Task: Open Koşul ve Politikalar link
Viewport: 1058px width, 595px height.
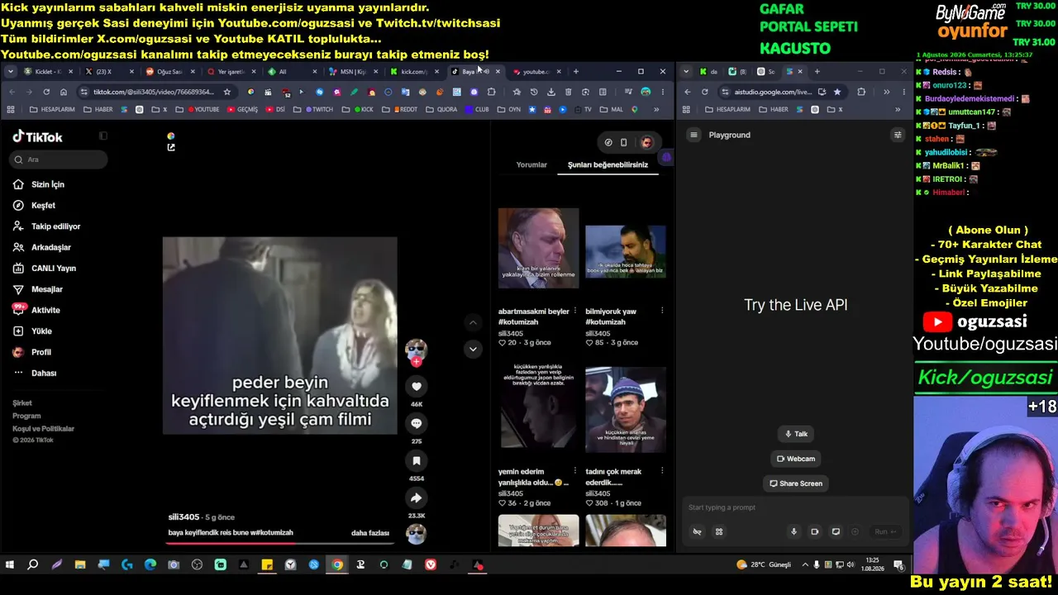Action: (43, 429)
